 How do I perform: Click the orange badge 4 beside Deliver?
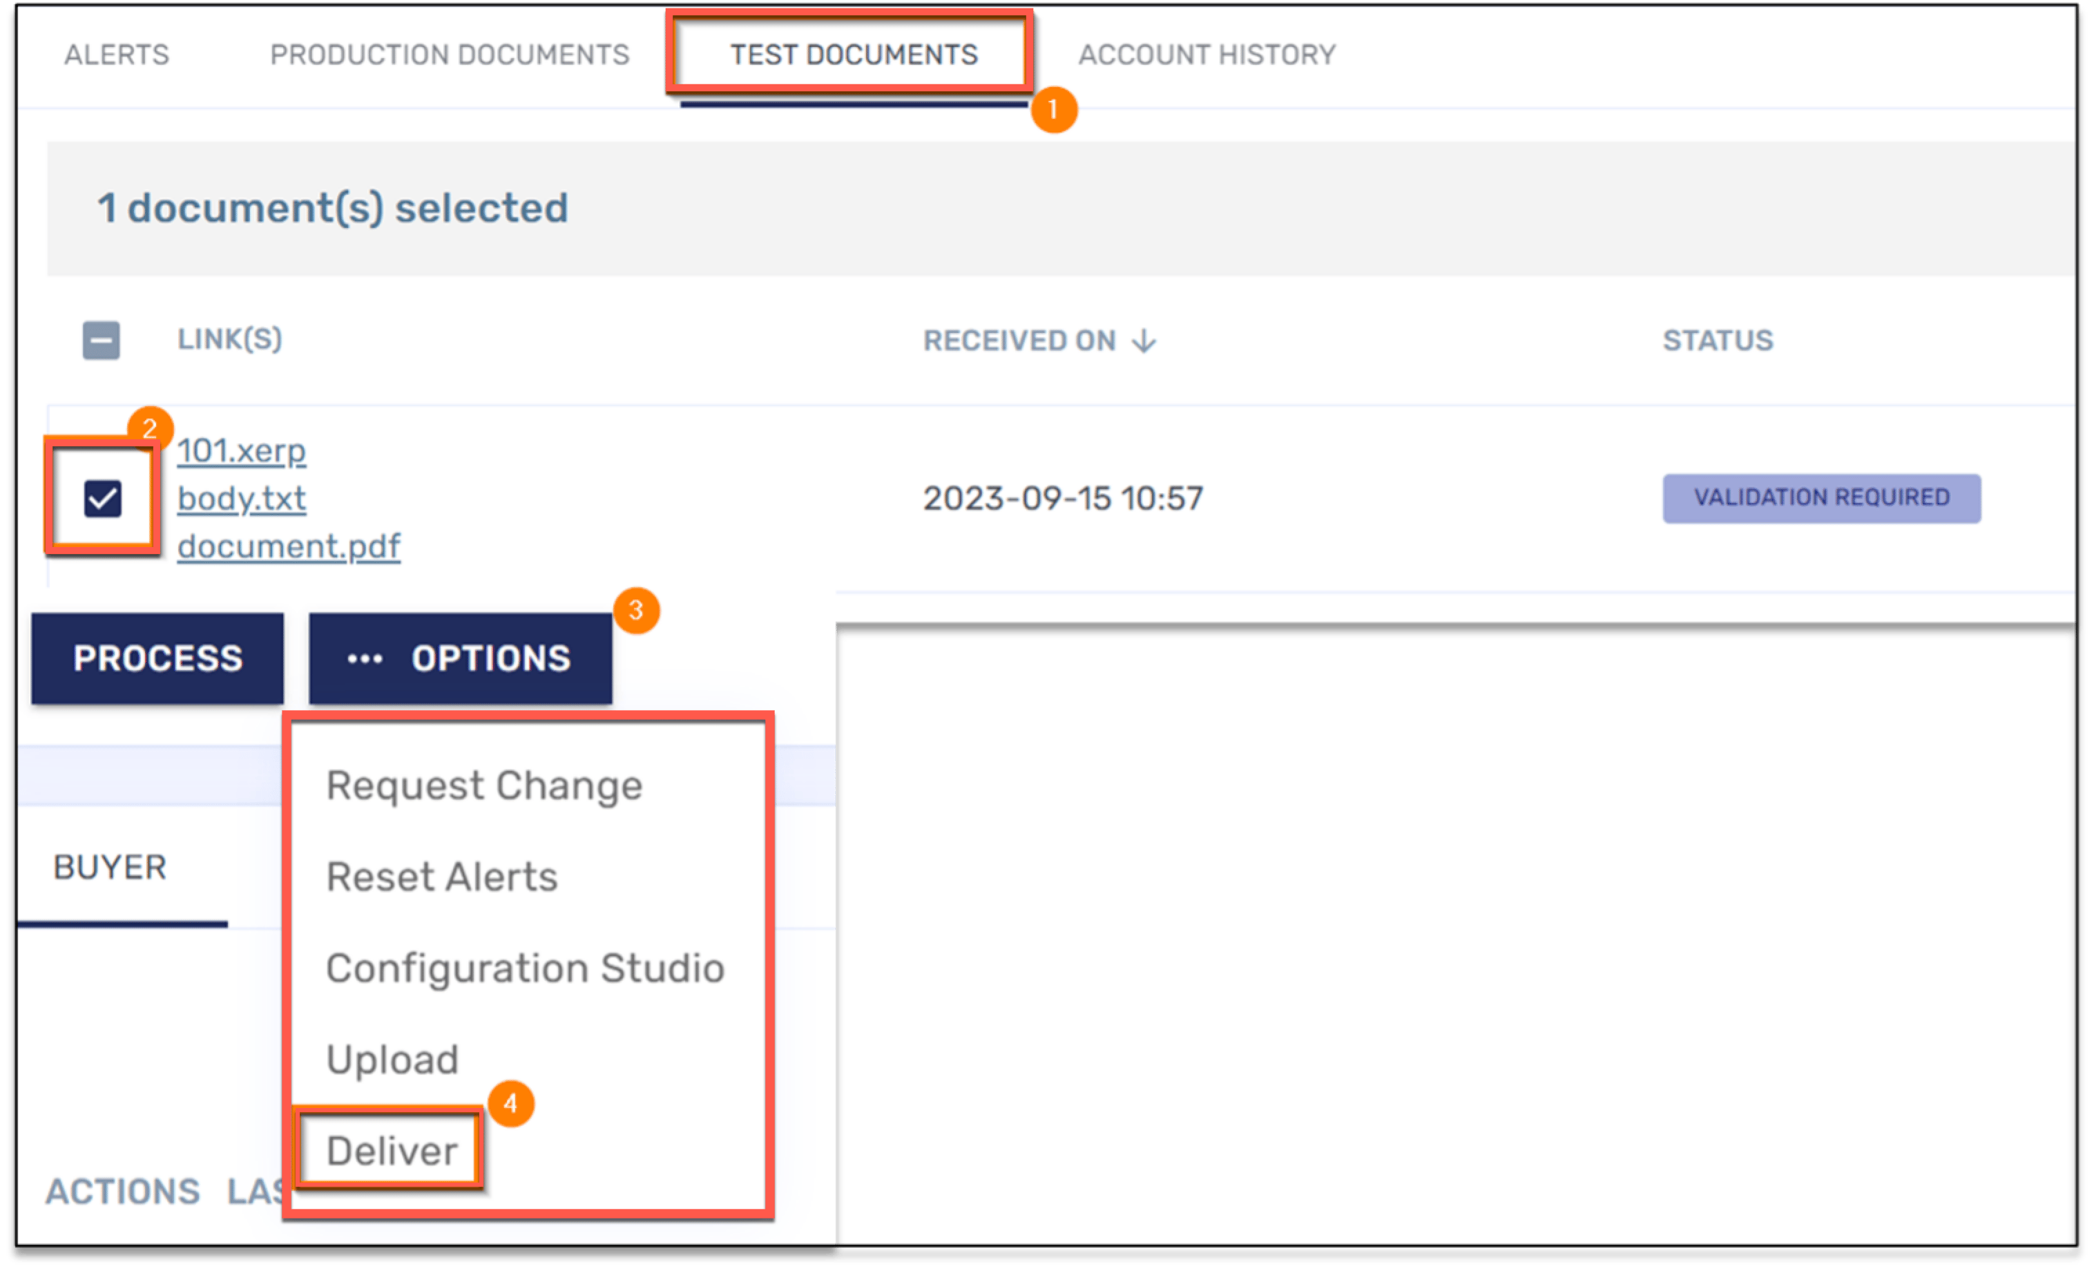click(x=512, y=1102)
